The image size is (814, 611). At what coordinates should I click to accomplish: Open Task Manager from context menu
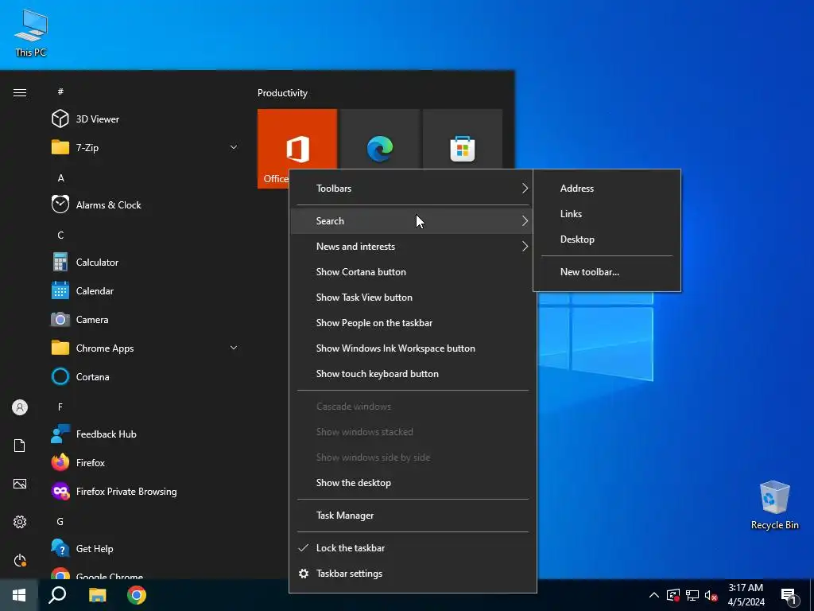pos(413,516)
